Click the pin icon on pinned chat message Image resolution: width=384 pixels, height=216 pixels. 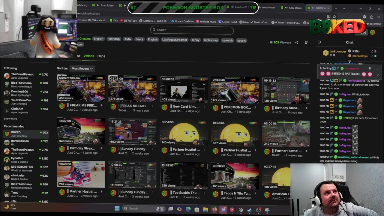click(x=370, y=69)
